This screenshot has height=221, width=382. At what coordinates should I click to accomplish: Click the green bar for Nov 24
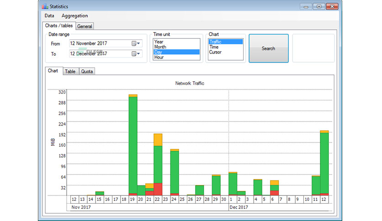[175, 172]
